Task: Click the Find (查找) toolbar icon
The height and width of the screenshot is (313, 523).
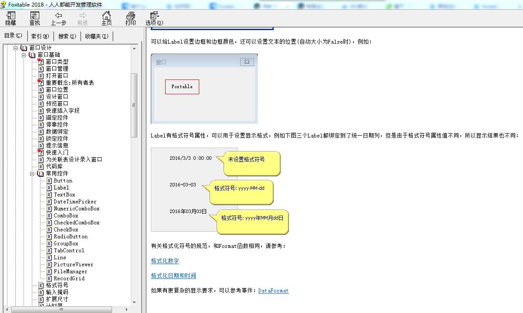Action: 34,16
